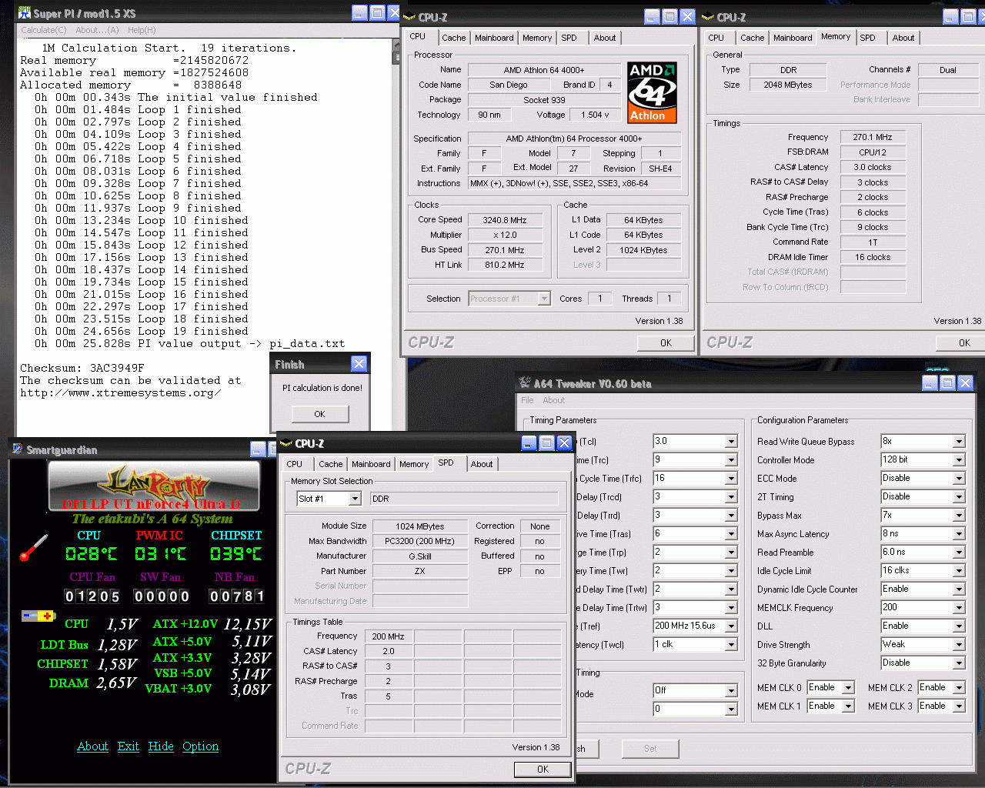
Task: Open Tref dropdown showing 200 MHz 15.6us
Action: point(731,626)
